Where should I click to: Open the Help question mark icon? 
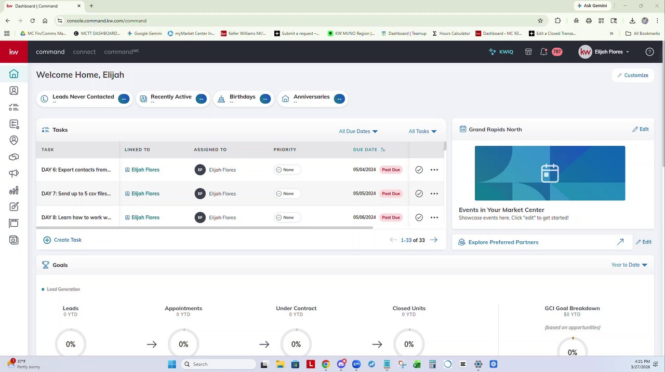[x=649, y=52]
